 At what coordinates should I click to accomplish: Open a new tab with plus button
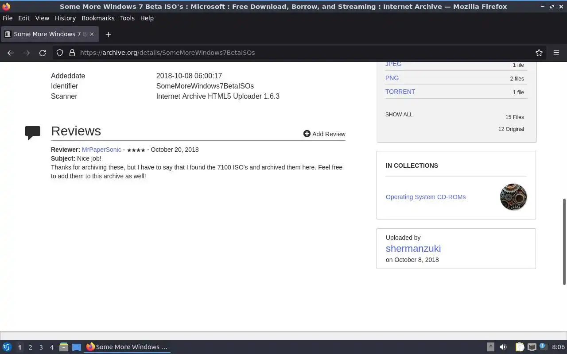(x=108, y=34)
